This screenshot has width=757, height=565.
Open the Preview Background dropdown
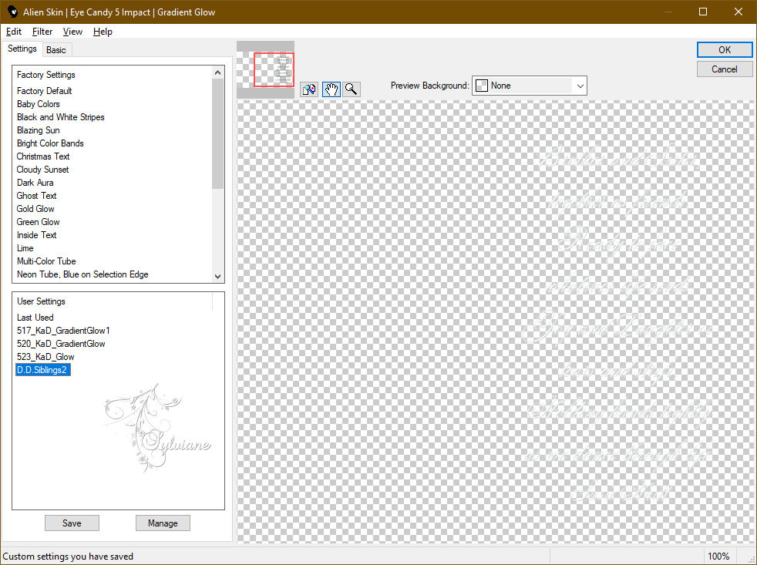click(x=529, y=86)
